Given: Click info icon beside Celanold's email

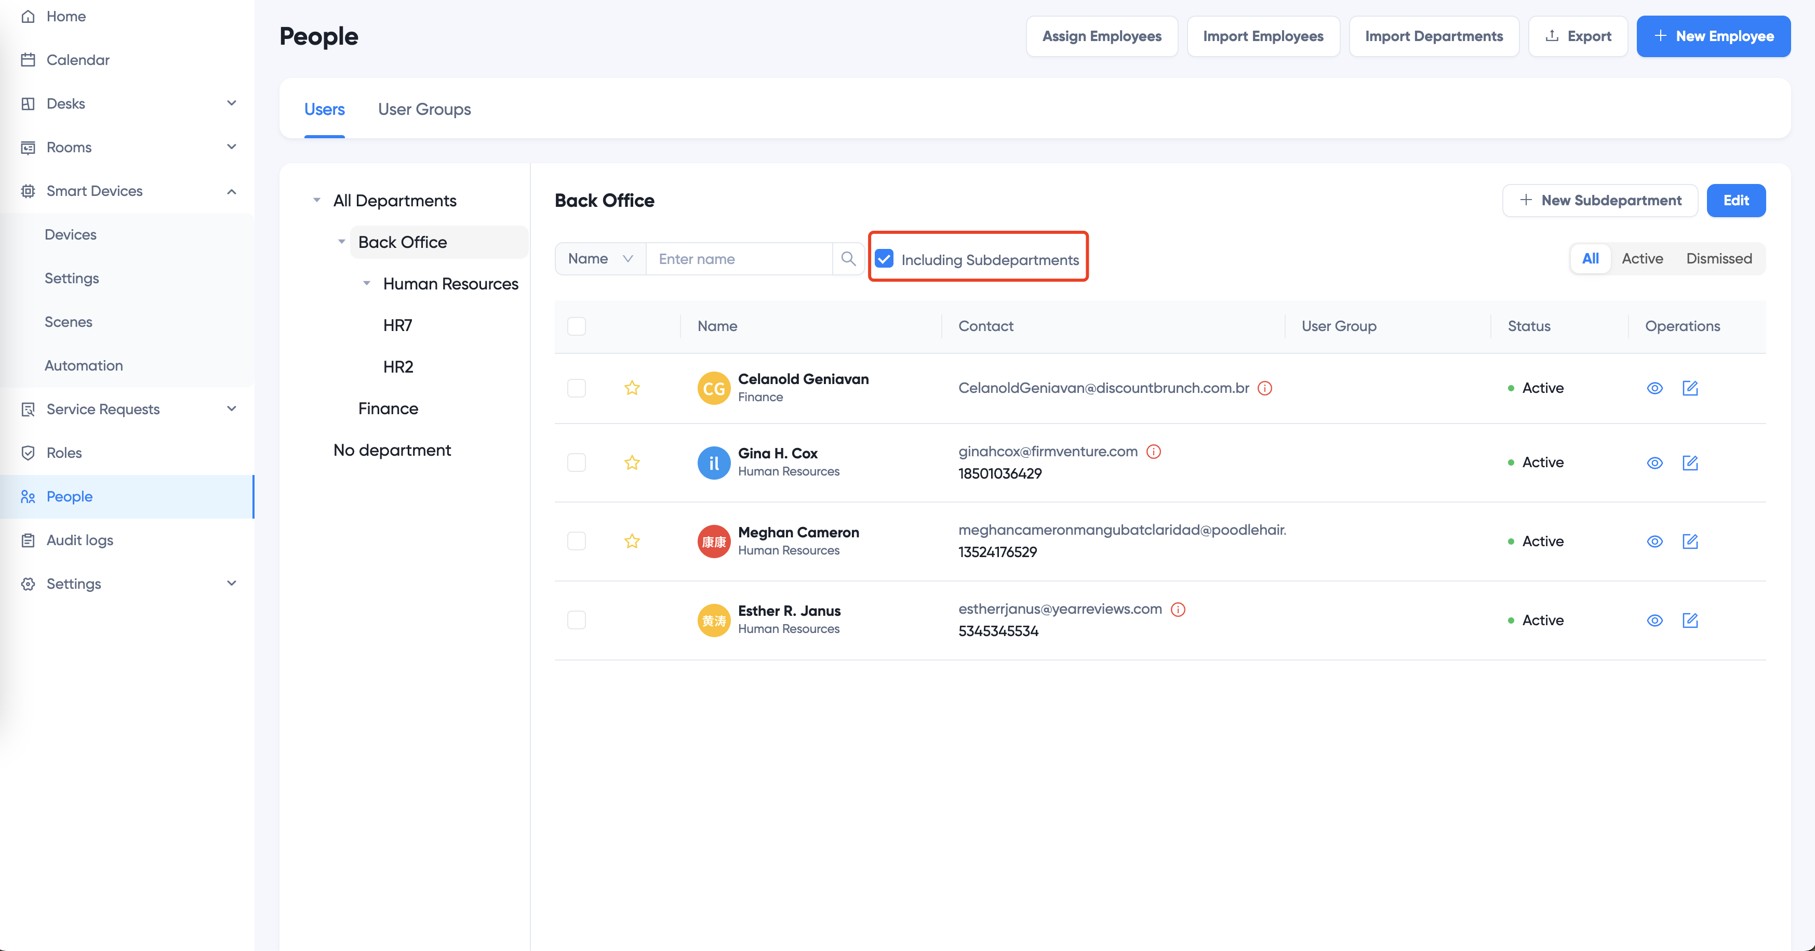Looking at the screenshot, I should (x=1265, y=388).
